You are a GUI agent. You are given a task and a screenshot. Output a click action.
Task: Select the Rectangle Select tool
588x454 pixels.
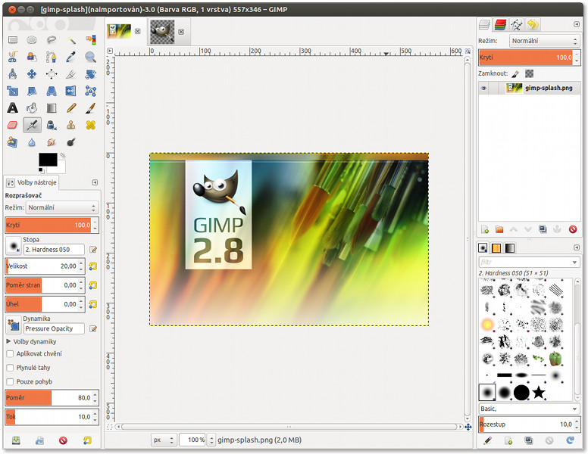click(x=13, y=39)
